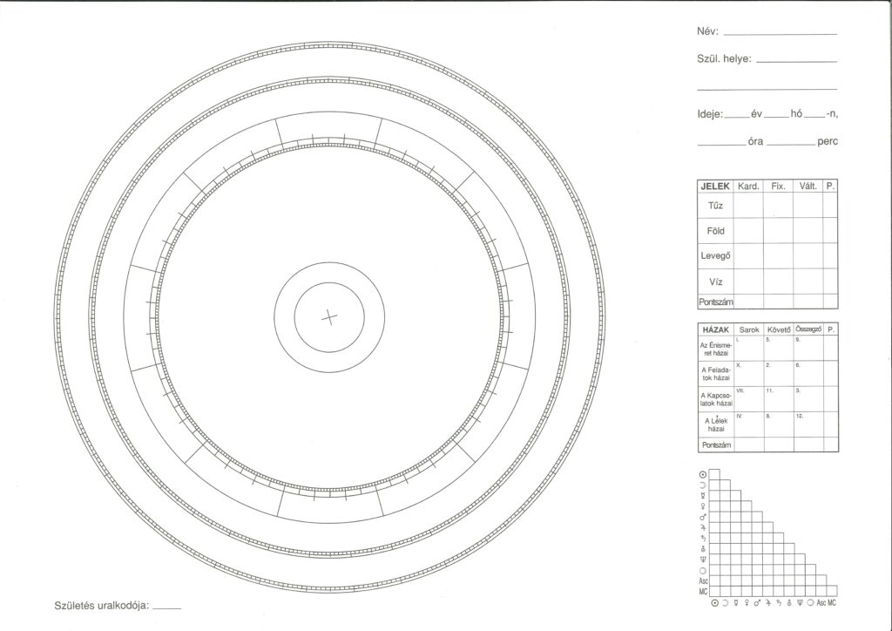Click the Mars symbol row label in aspect grid
The image size is (892, 631).
tap(702, 516)
